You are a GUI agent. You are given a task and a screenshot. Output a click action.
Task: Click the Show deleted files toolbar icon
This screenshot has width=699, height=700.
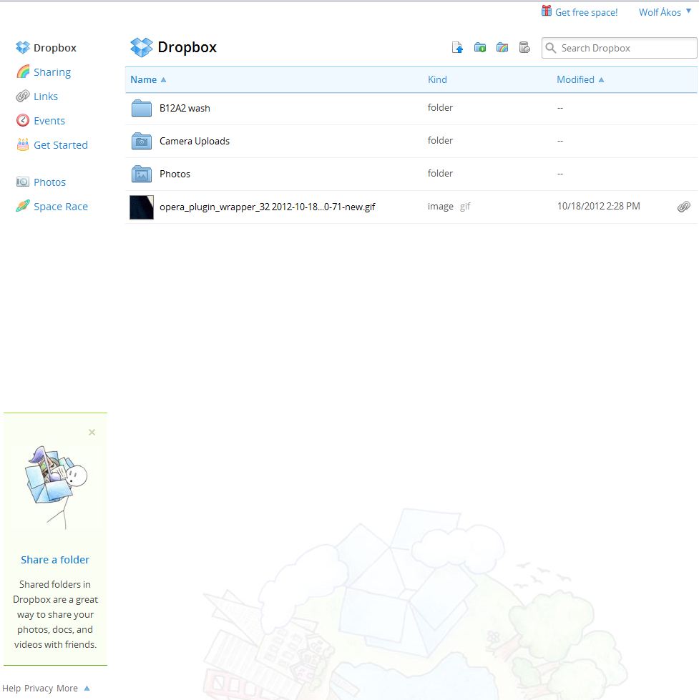point(524,47)
